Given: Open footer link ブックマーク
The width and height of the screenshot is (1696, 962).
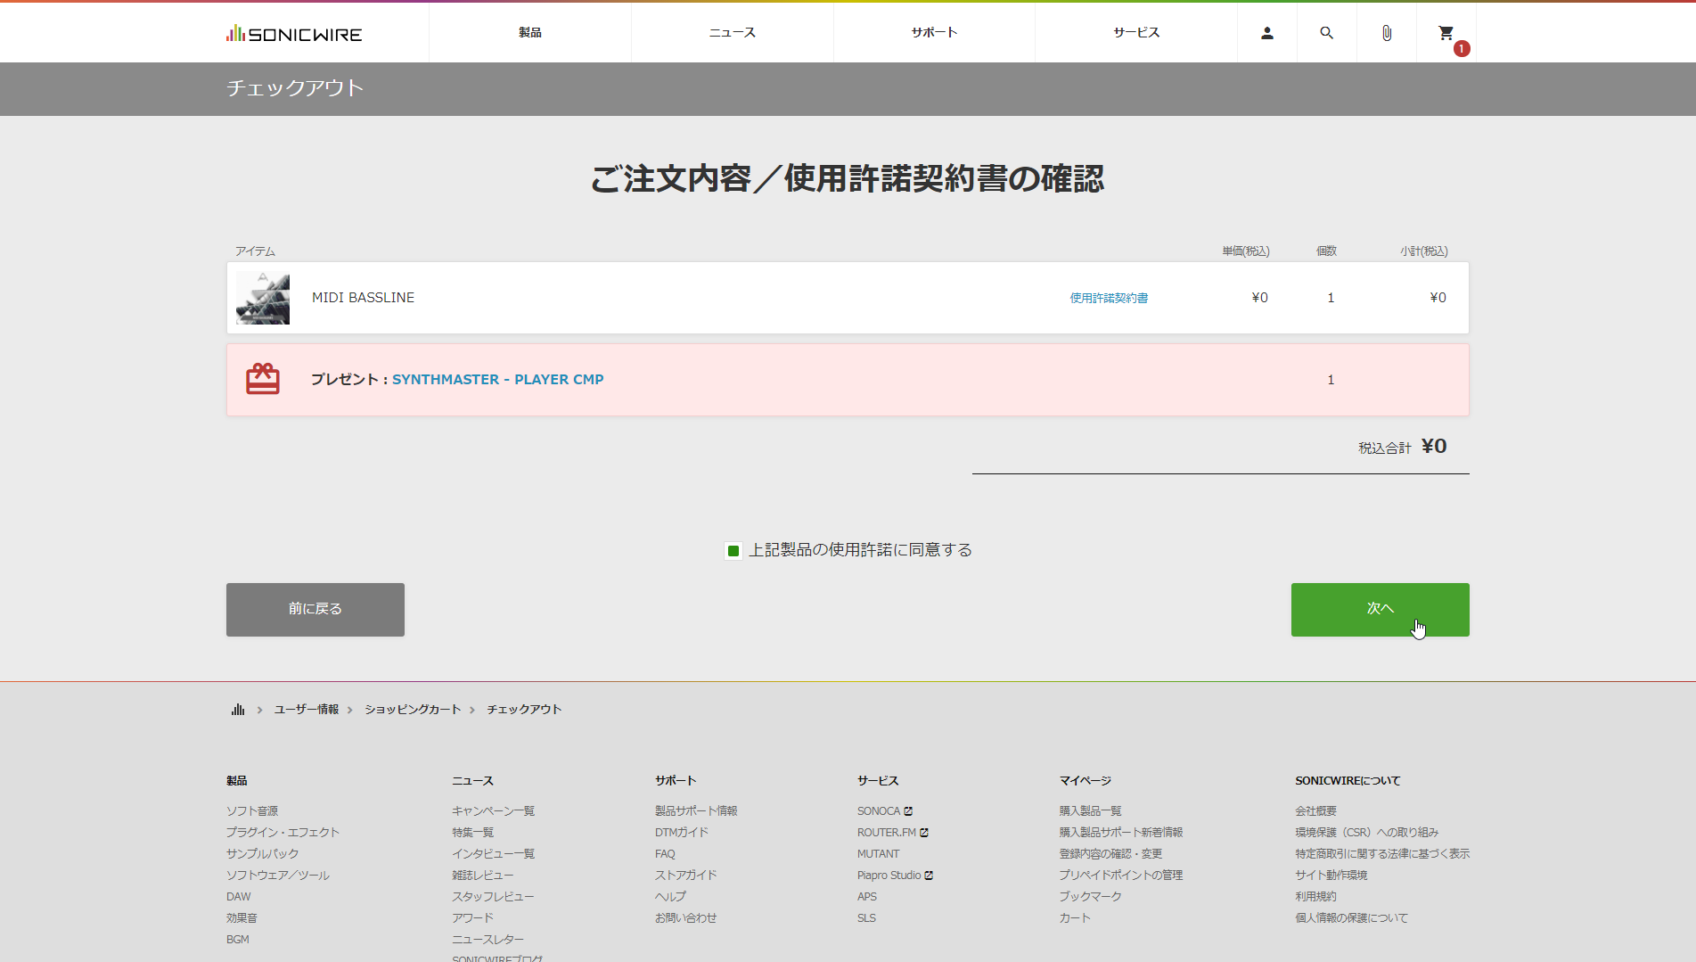Looking at the screenshot, I should 1091,897.
